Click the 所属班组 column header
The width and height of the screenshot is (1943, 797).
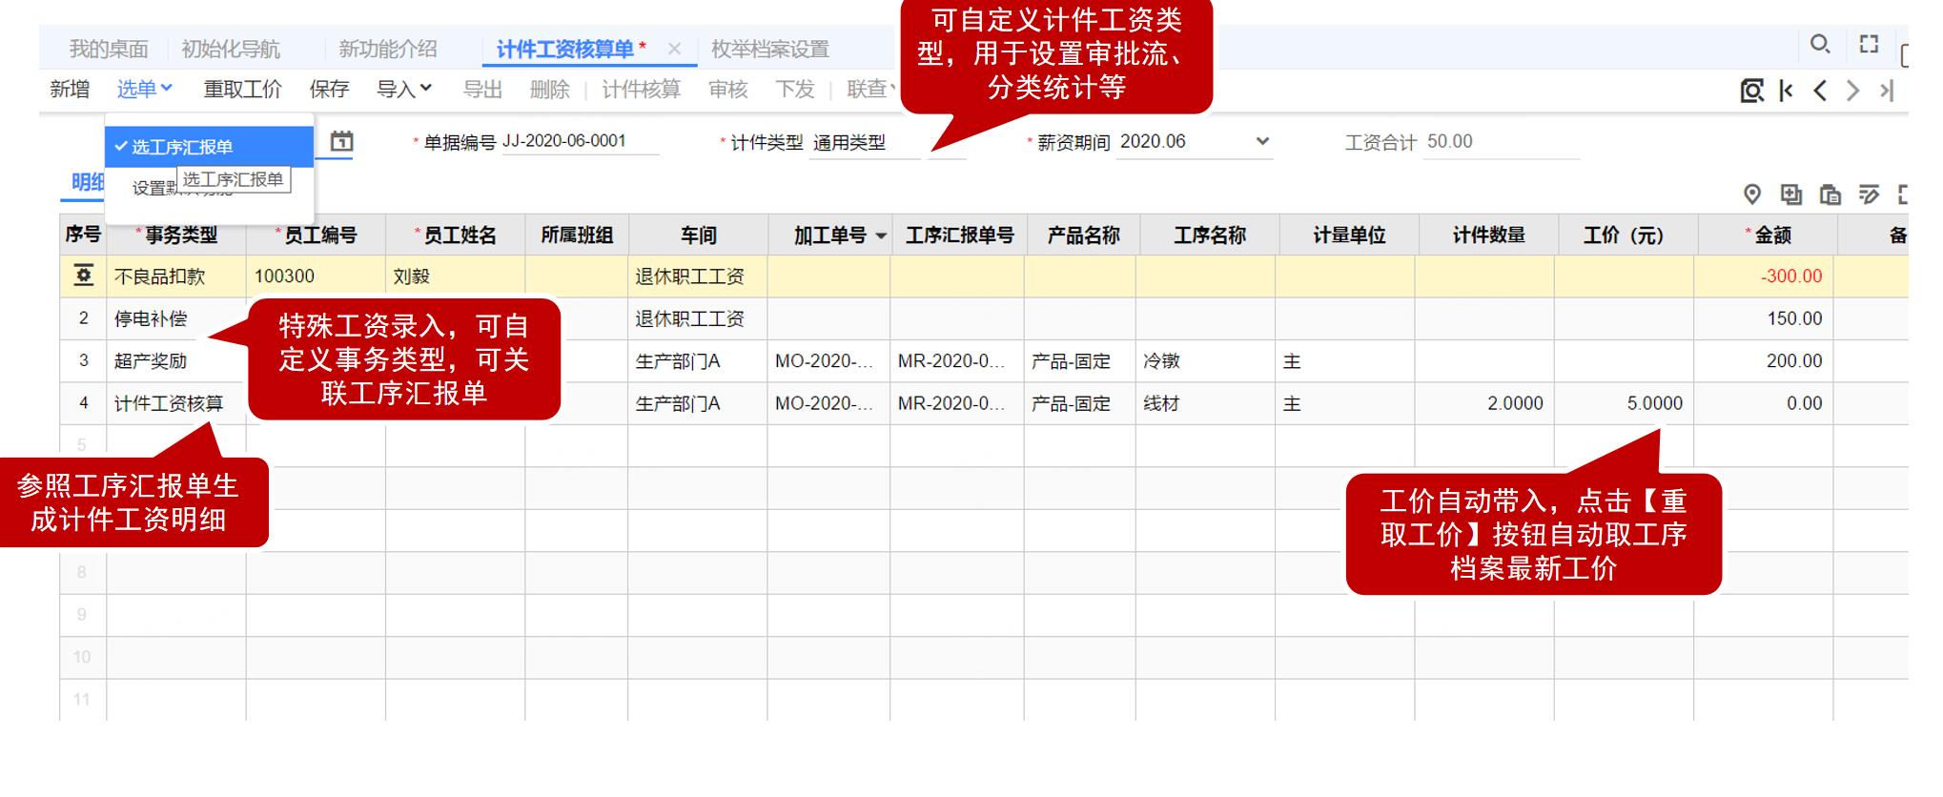pyautogui.click(x=576, y=235)
